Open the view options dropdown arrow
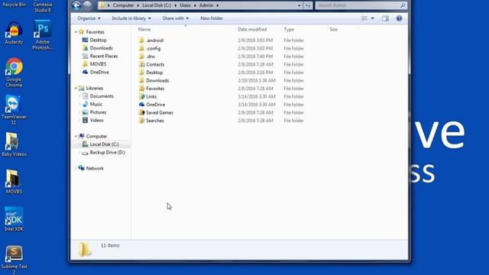489x275 pixels. coord(372,18)
